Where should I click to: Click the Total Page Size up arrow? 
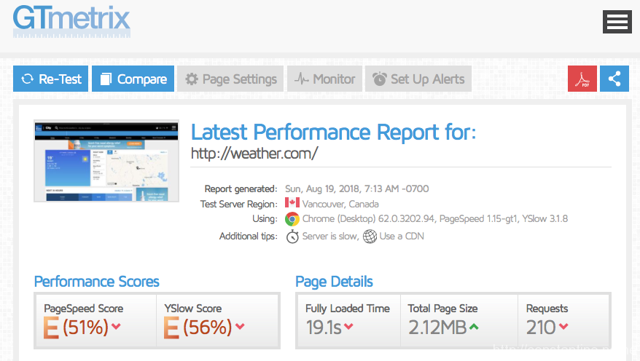[474, 326]
